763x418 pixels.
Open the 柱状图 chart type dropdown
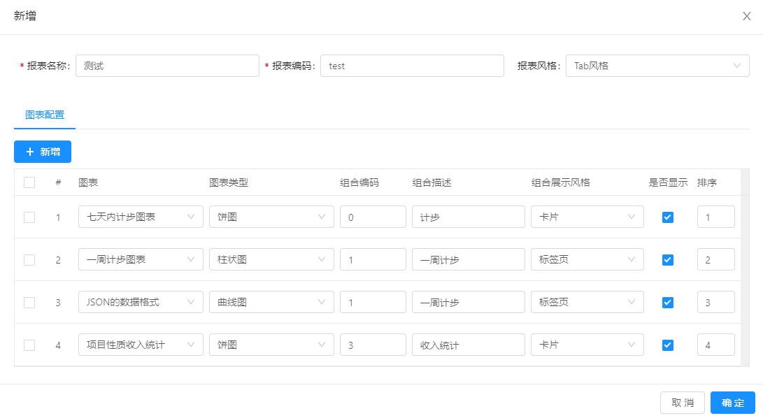(271, 260)
